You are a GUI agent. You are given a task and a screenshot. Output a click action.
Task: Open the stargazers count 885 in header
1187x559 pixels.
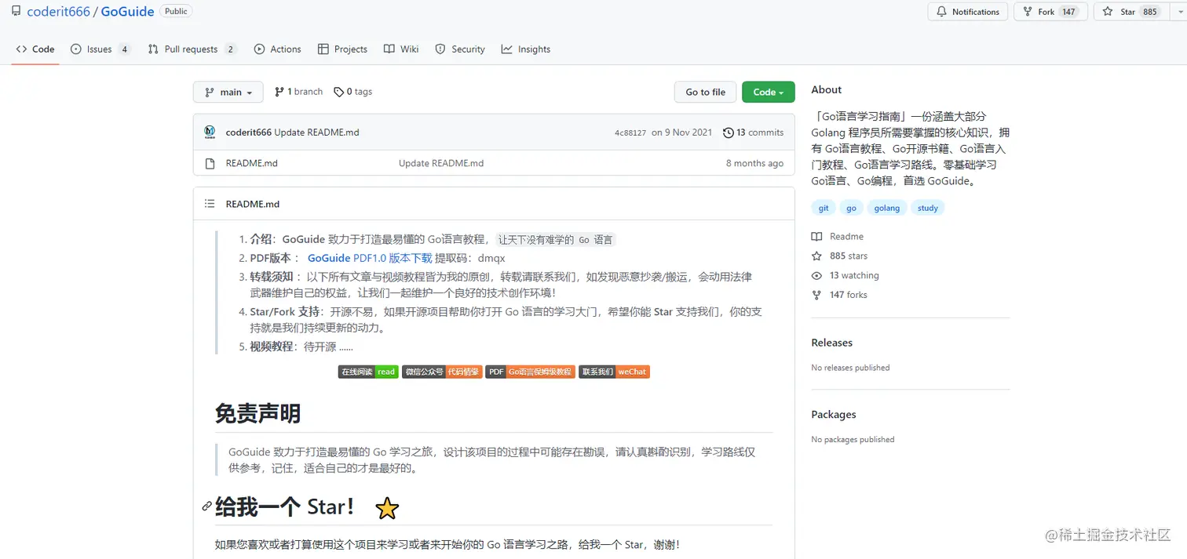[x=1150, y=12]
